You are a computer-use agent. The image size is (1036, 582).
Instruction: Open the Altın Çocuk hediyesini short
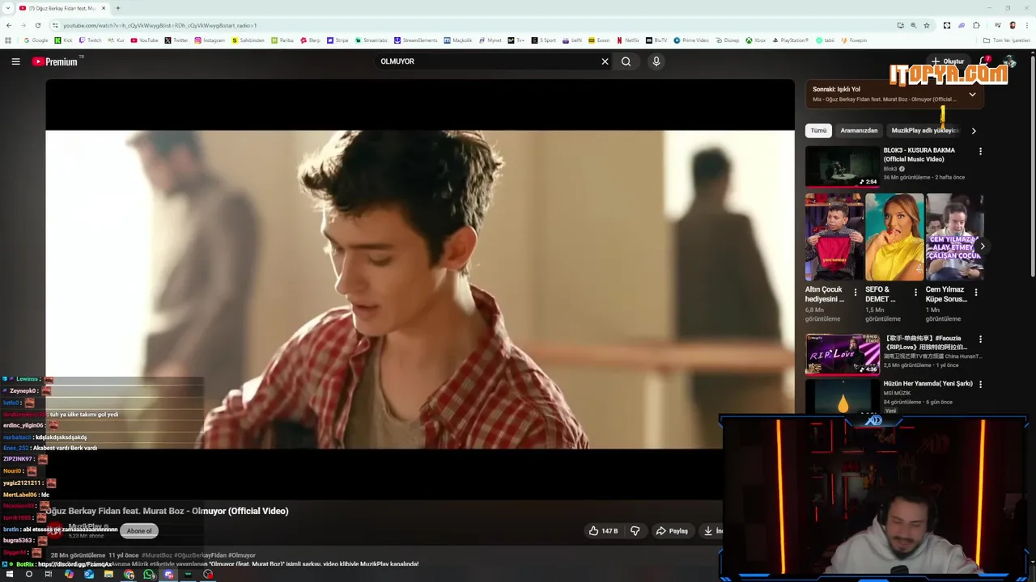click(x=834, y=237)
